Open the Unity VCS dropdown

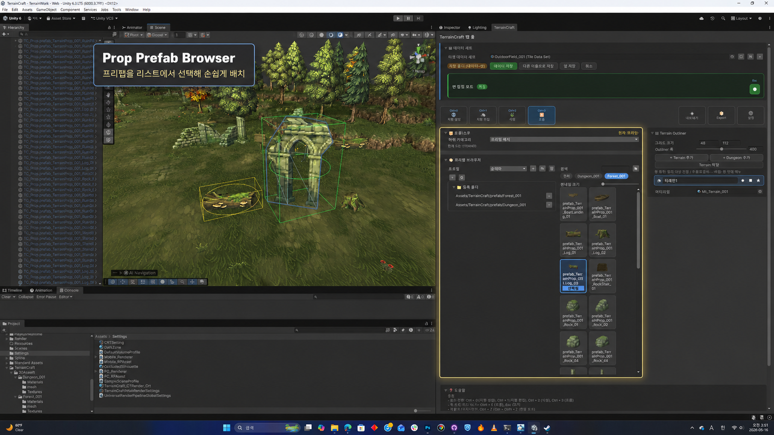tap(104, 18)
